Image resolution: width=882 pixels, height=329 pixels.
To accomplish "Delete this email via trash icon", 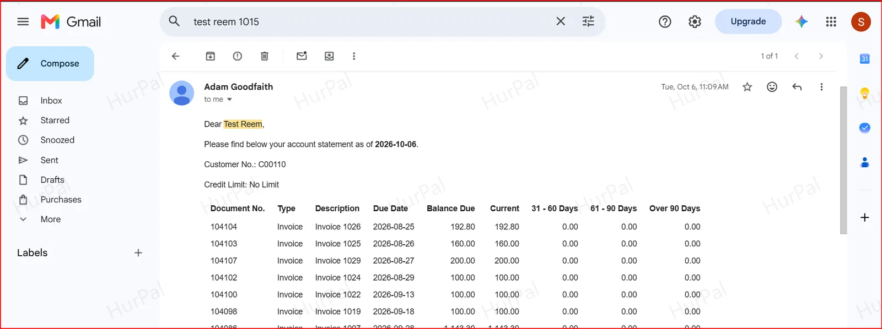I will [x=265, y=56].
